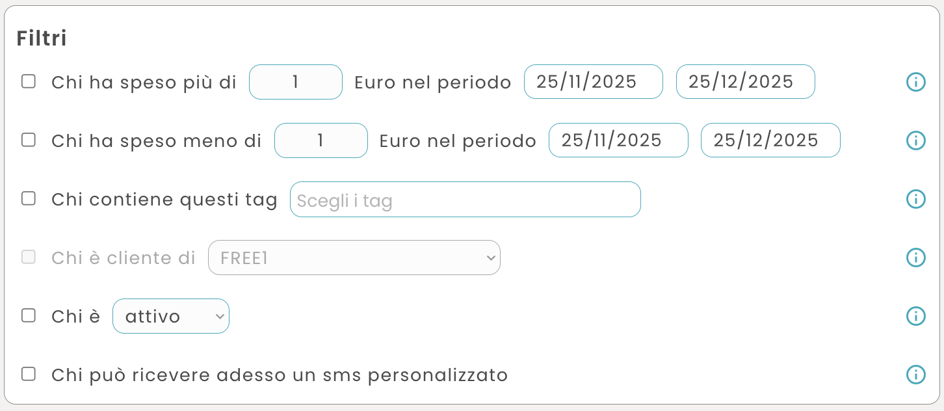Open info for personalized sms filter
Screen dimensions: 944x411
tap(915, 375)
